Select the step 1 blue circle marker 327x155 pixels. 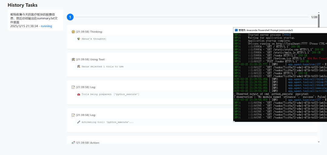coord(70,17)
